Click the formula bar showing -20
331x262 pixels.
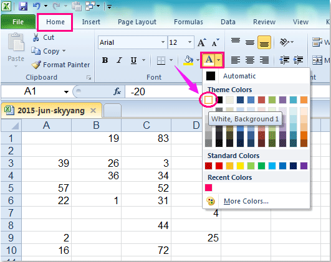[x=163, y=91]
